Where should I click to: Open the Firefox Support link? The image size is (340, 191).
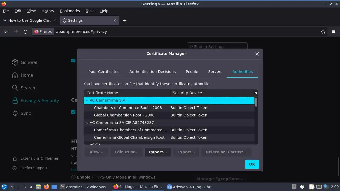[x=30, y=168]
